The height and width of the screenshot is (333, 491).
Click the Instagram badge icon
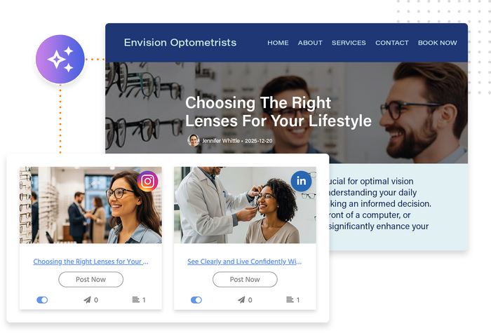pyautogui.click(x=147, y=181)
